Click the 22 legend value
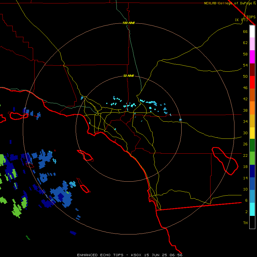The height and width of the screenshot is (257, 257). pos(245,155)
